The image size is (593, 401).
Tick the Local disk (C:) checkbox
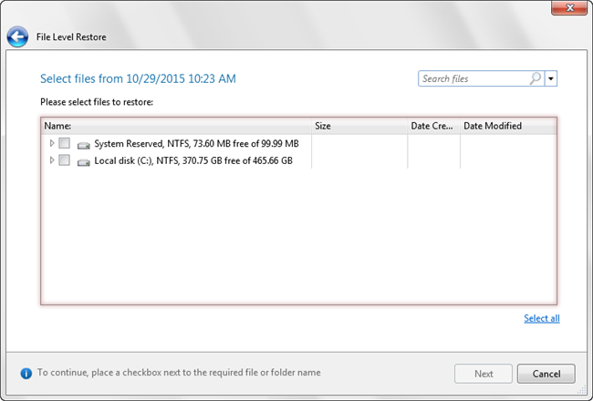coord(64,160)
